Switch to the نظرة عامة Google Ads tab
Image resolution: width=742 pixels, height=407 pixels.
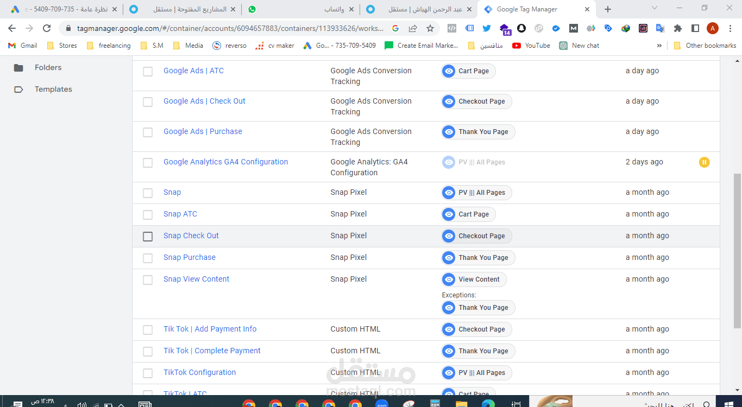[x=64, y=9]
